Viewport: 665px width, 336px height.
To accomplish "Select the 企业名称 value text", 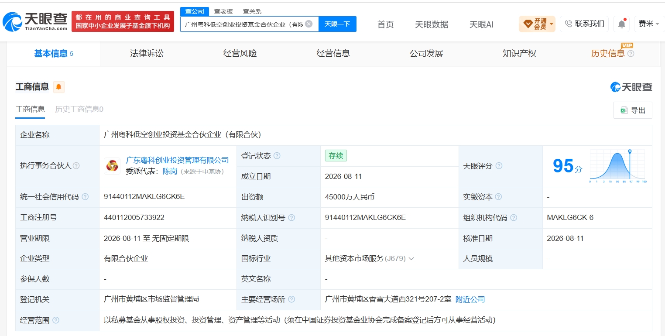I will click(182, 135).
